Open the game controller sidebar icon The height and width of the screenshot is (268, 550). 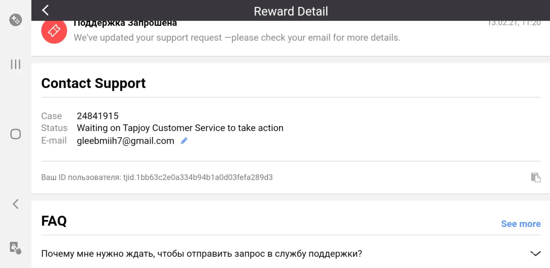(x=15, y=20)
